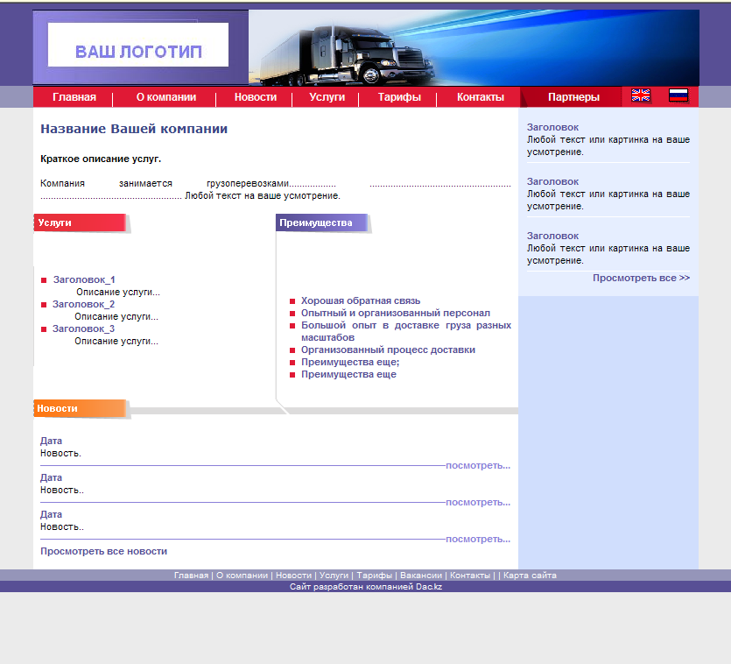This screenshot has height=664, width=731.
Task: Click the footer О компании link
Action: click(242, 576)
